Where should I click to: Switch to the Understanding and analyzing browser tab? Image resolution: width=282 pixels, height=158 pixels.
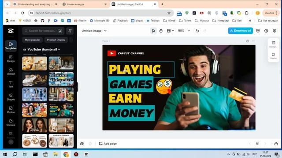[35, 4]
